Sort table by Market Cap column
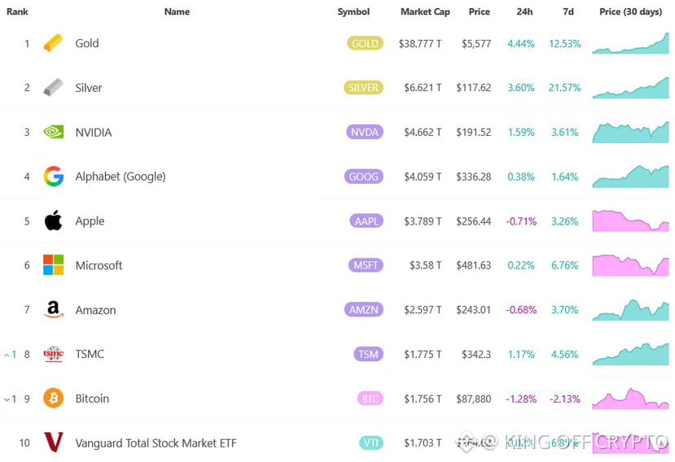The height and width of the screenshot is (462, 675). coord(425,12)
